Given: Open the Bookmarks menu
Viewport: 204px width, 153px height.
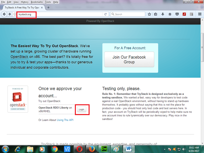Looking at the screenshot, I should (37, 2).
